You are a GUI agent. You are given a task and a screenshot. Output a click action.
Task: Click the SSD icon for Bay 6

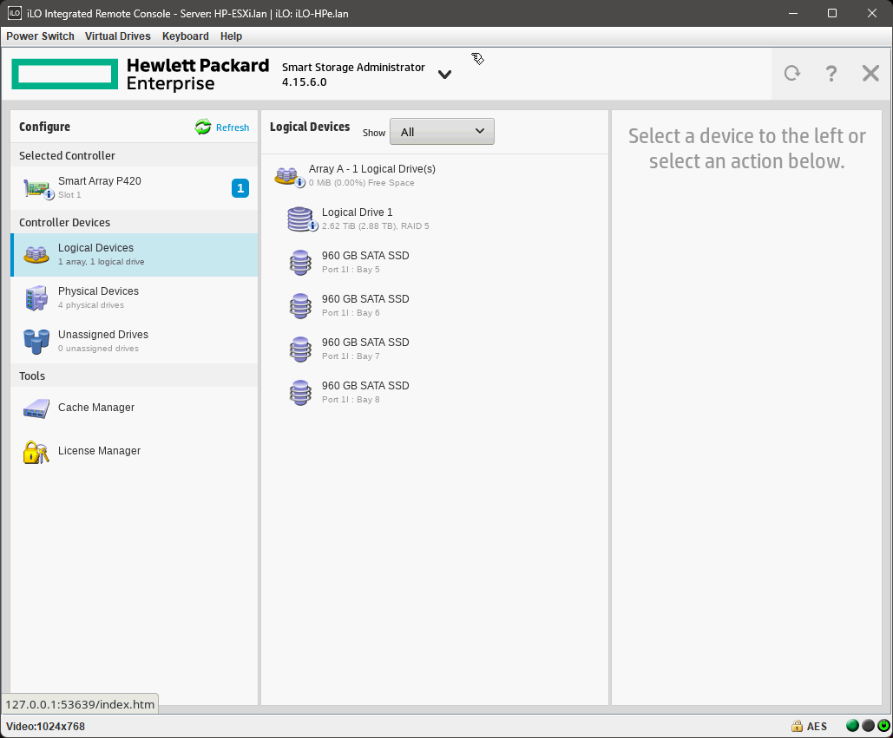[x=300, y=305]
